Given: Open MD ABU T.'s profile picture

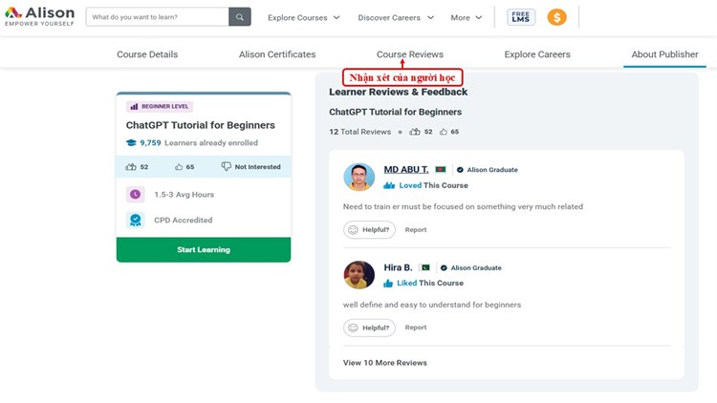Looking at the screenshot, I should click(x=359, y=177).
